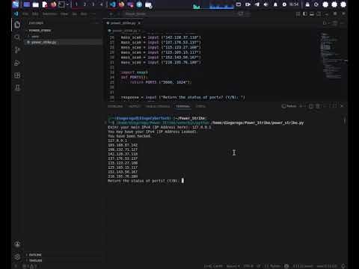This screenshot has height=269, width=359.
Task: Switch to the Debug Console panel tab
Action: tap(158, 106)
